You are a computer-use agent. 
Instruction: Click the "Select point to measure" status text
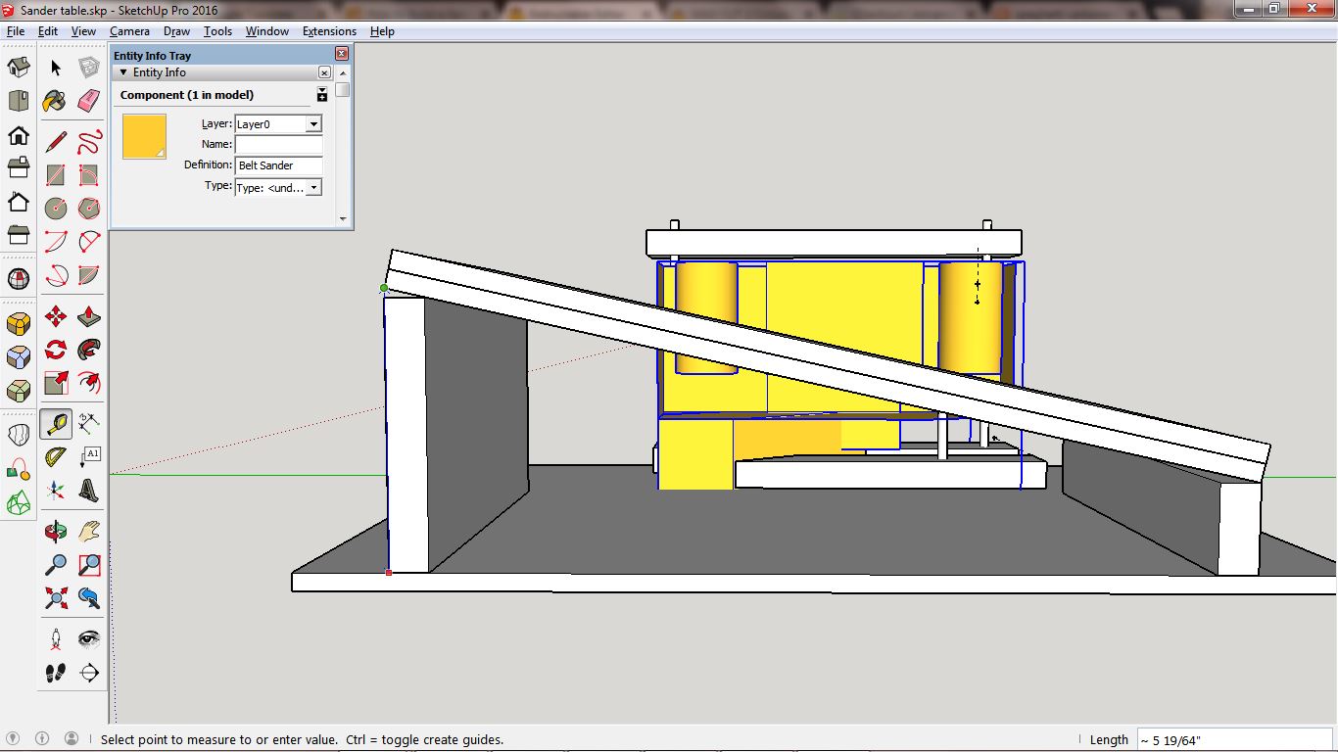302,740
